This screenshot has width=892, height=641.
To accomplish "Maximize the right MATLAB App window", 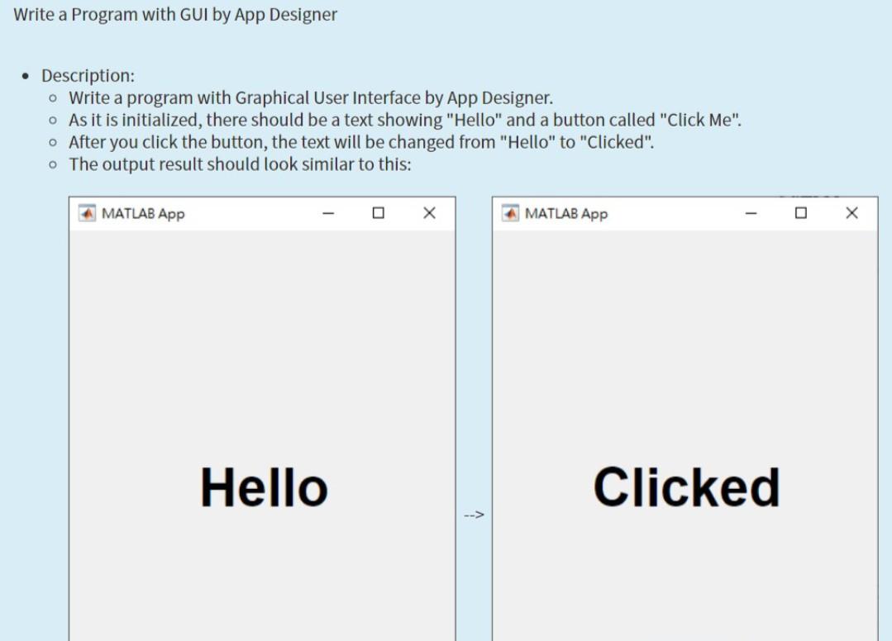I will 801,213.
